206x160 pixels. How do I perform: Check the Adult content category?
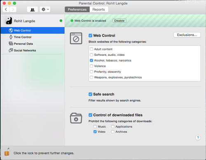(x=91, y=49)
